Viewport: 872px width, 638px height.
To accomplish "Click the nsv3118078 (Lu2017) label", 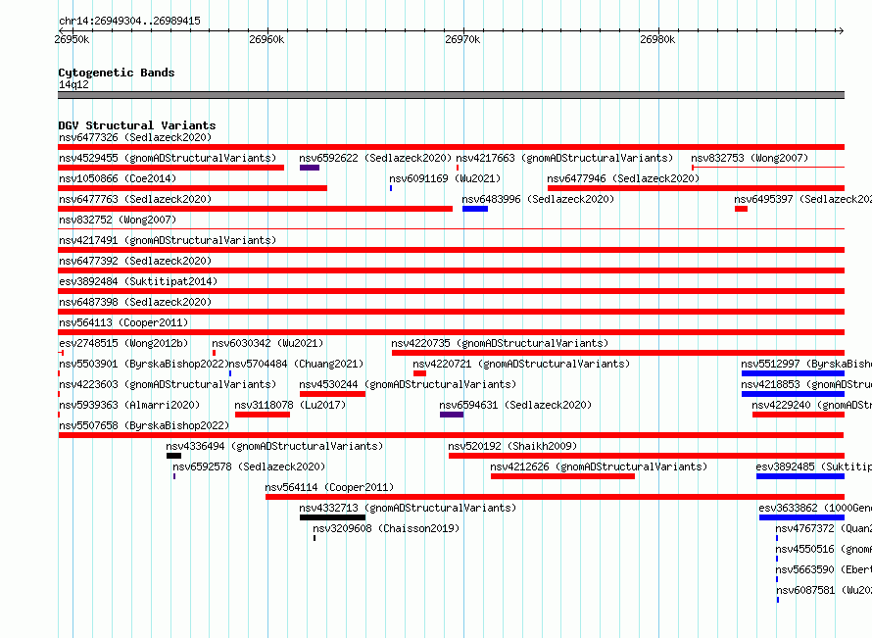I will tap(290, 405).
